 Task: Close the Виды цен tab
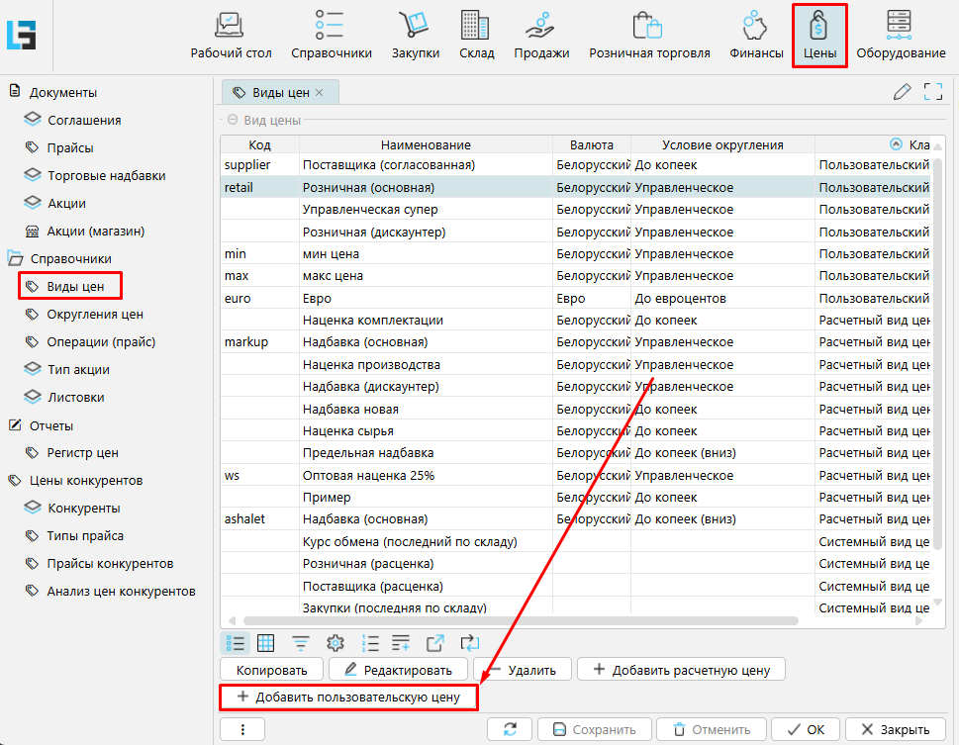coord(319,93)
